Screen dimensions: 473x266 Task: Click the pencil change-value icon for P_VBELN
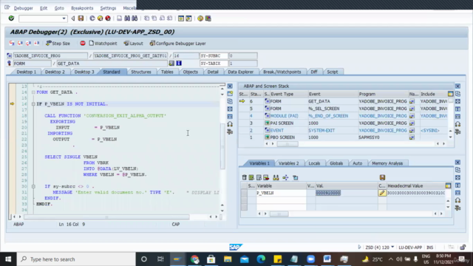click(x=382, y=193)
